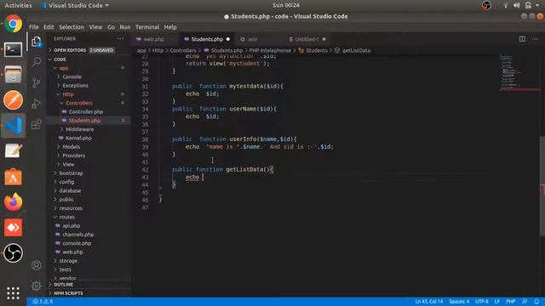The image size is (545, 306).
Task: Split the editor to the right
Action: (522, 39)
